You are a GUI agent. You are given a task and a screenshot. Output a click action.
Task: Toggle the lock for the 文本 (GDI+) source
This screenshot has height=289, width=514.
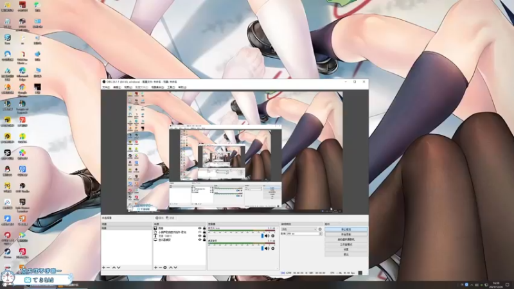pyautogui.click(x=204, y=236)
